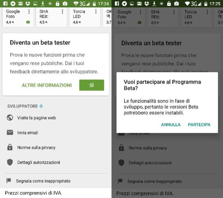
Task: Open dimmed Dettagli autorizzazioni on right screen
Action: click(150, 163)
